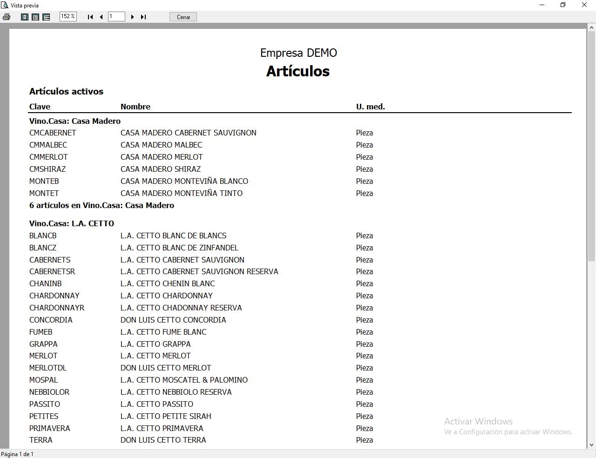Select the wide lined-page view icon

35,17
